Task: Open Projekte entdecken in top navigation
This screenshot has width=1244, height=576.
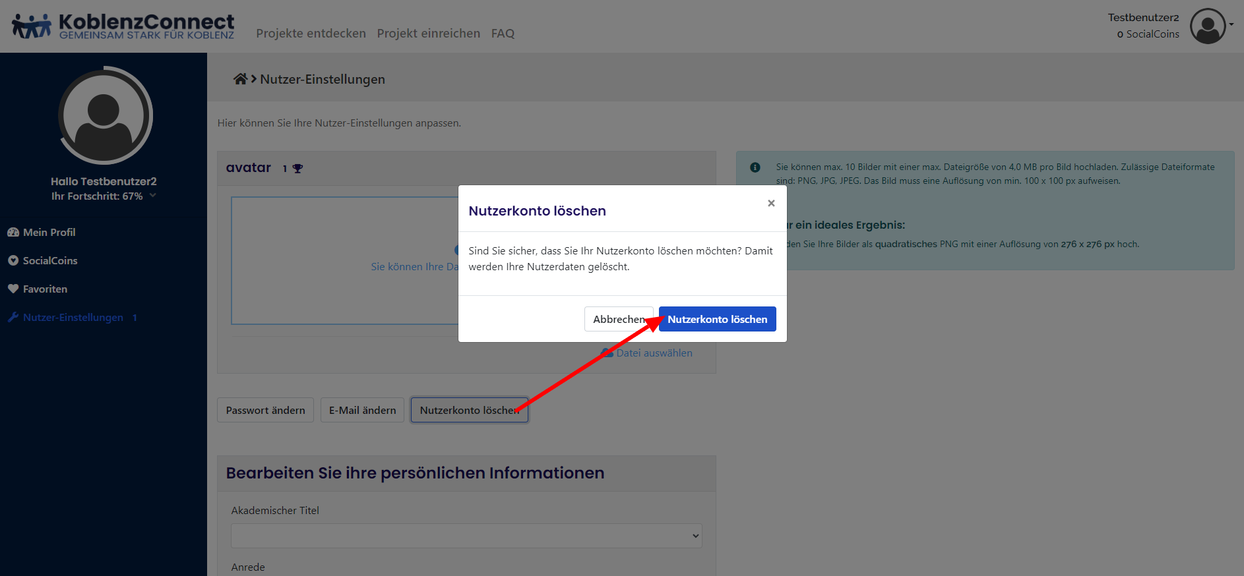Action: click(x=311, y=34)
